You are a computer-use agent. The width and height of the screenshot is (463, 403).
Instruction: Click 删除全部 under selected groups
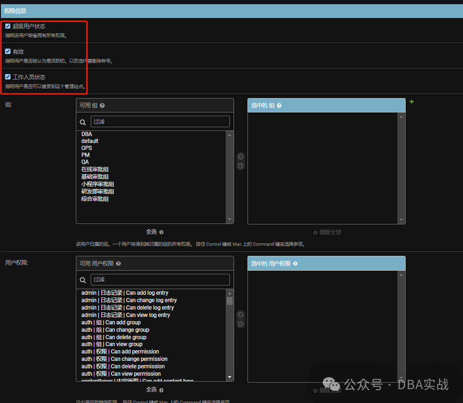coord(327,232)
